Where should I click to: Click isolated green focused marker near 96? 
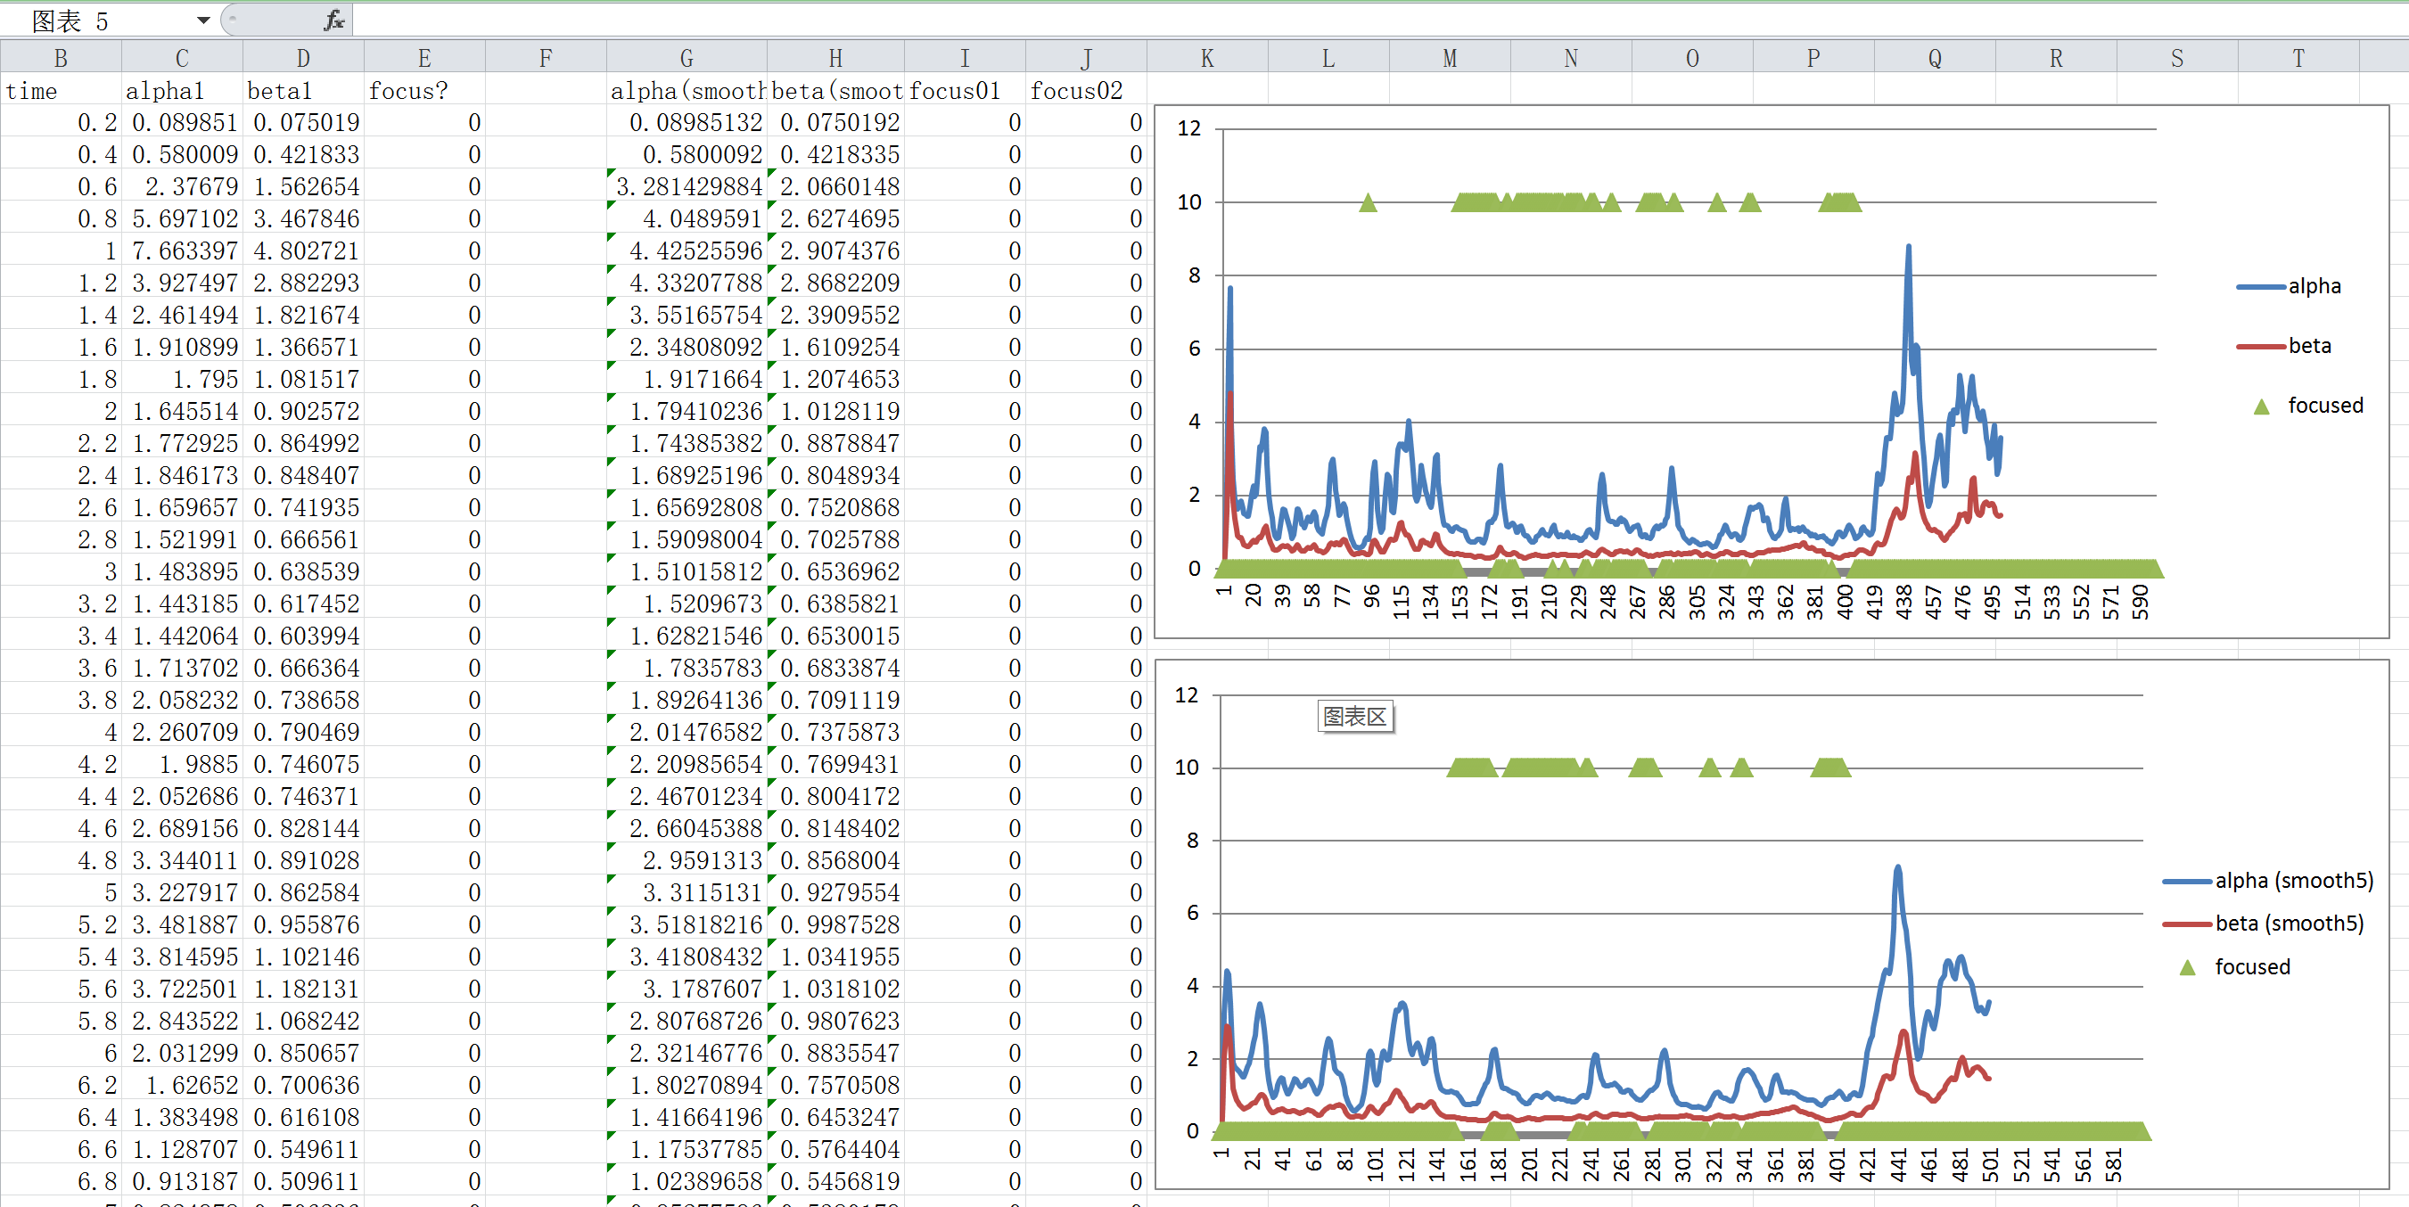point(1369,203)
